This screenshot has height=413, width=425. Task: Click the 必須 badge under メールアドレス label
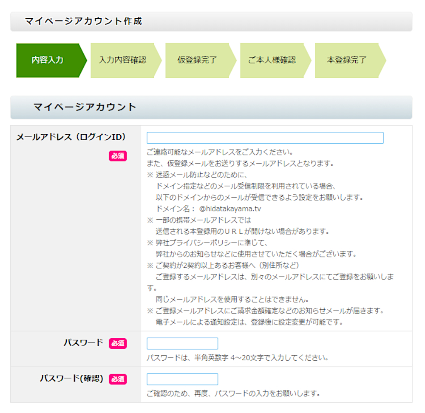tap(118, 156)
